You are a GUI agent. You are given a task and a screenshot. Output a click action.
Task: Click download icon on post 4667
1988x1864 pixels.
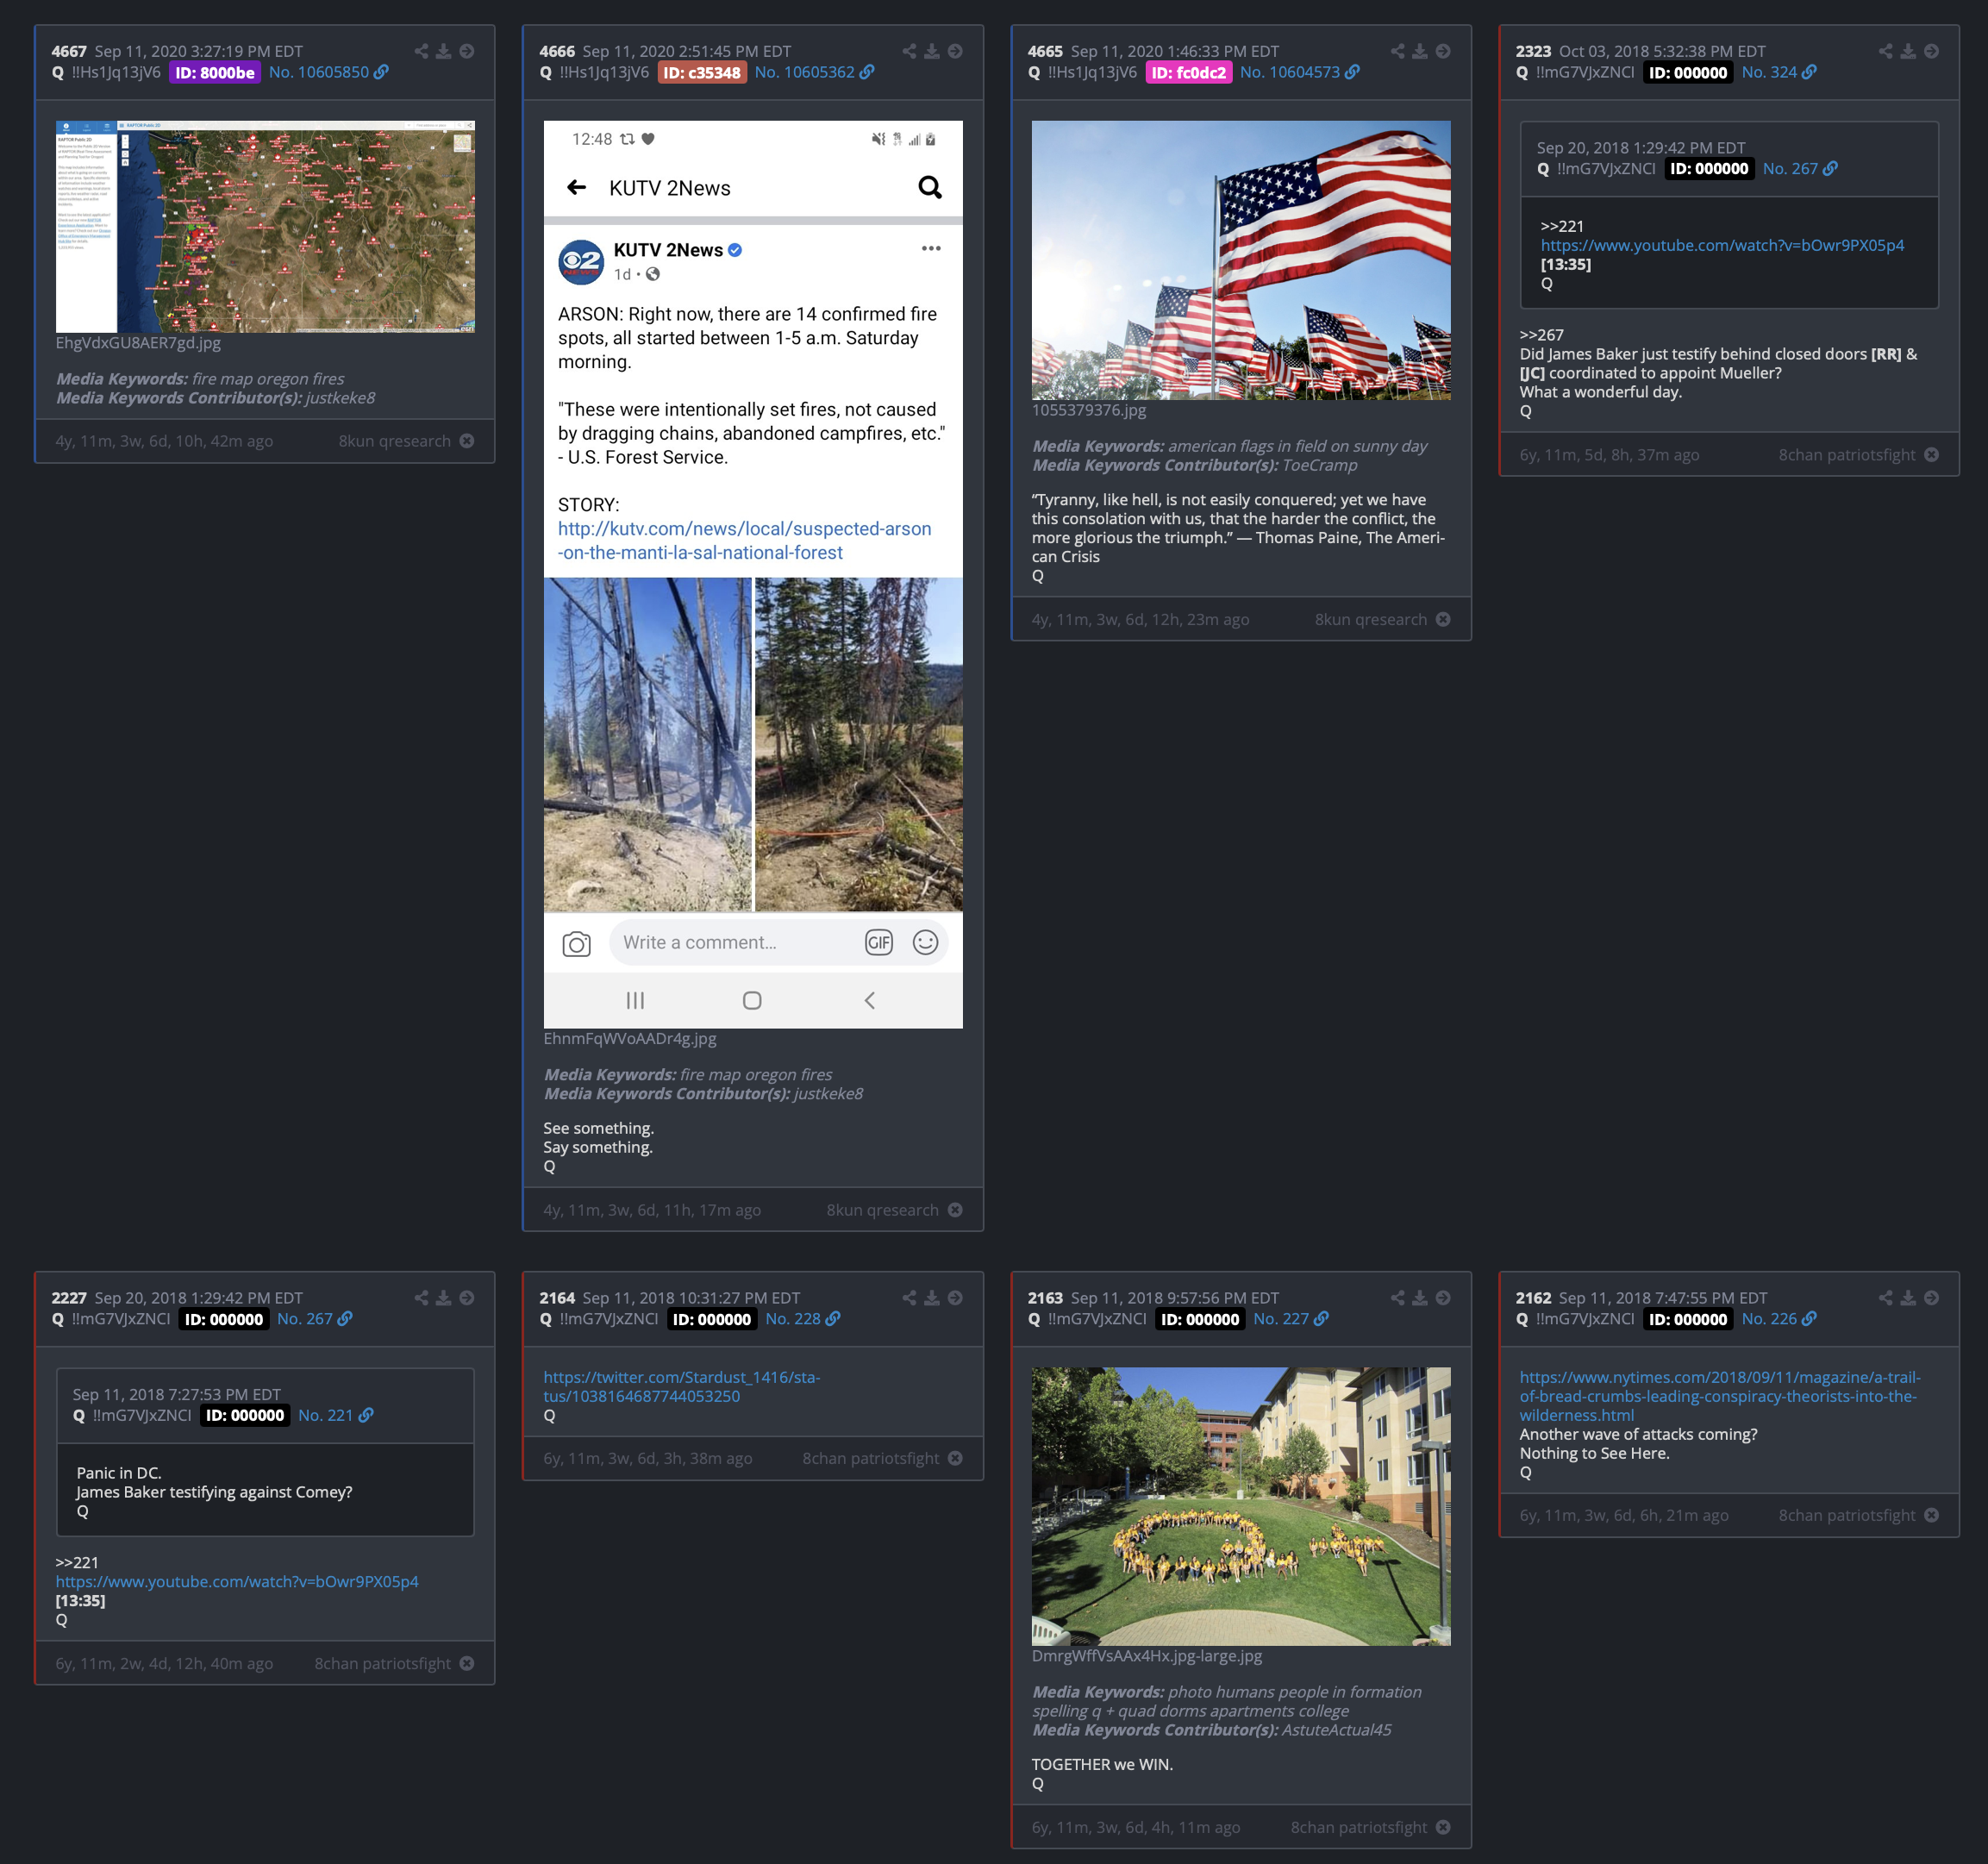click(x=443, y=51)
